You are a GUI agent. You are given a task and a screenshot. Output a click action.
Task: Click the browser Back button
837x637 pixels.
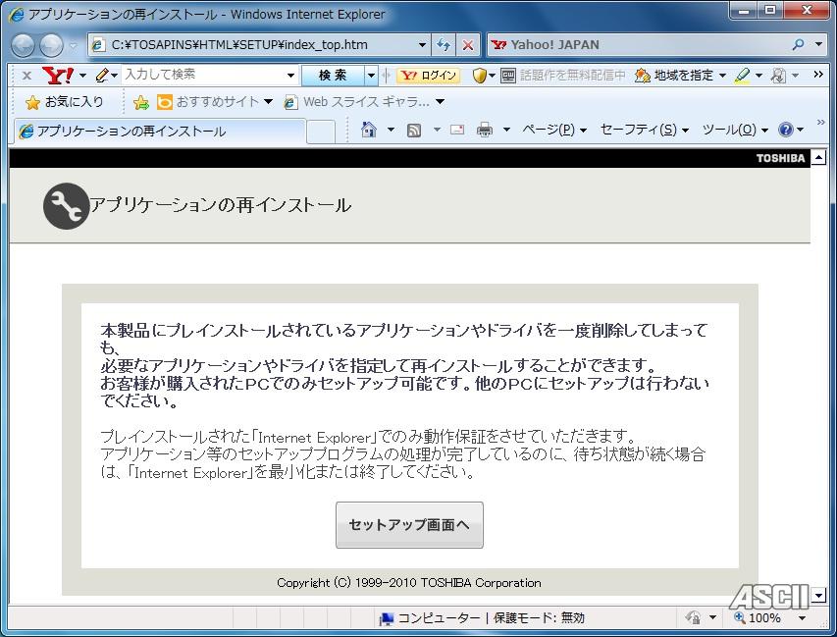click(x=23, y=45)
